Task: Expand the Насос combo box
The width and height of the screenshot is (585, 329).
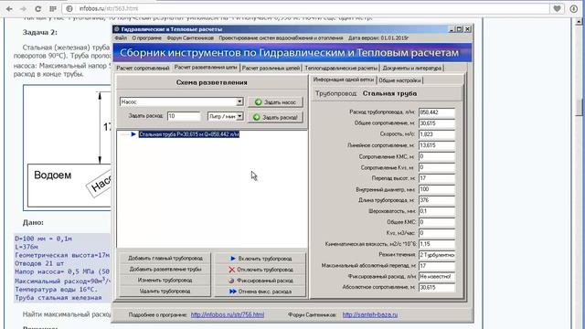Action: [x=239, y=101]
